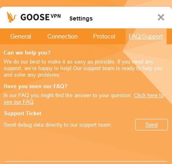Click the 'Can we help you?' heading
Viewport: 172px width, 164px height.
pos(27,52)
